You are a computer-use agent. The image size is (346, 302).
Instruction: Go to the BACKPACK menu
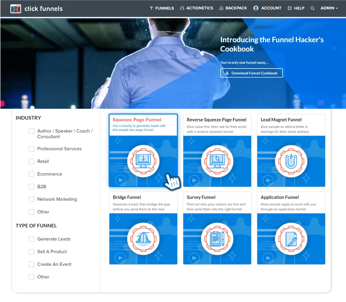pyautogui.click(x=233, y=8)
